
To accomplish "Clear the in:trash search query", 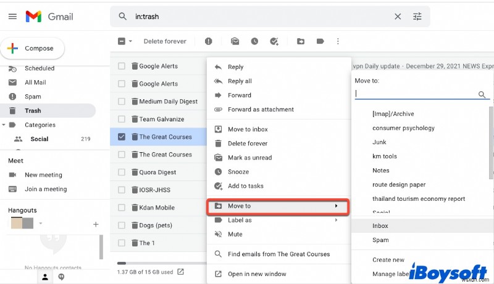I will coord(397,17).
